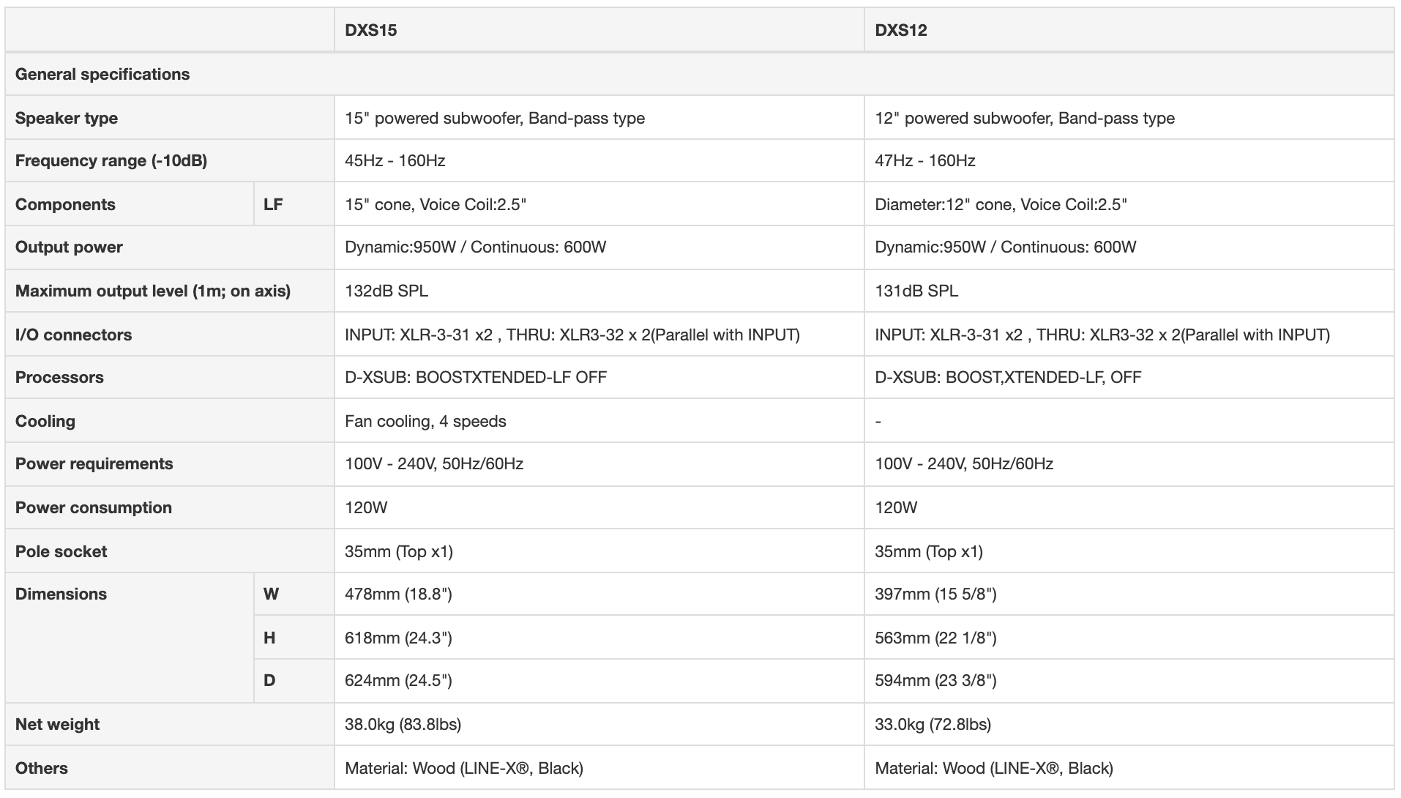This screenshot has height=798, width=1401.
Task: Click the Processors row label
Action: 59,378
